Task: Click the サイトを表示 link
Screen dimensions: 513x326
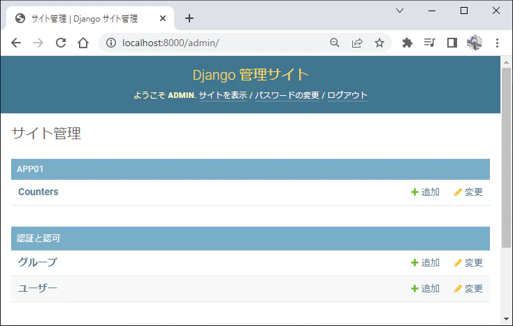Action: 223,95
